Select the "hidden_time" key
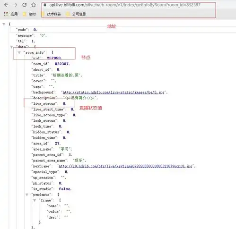236x229 pixels. click(x=44, y=138)
